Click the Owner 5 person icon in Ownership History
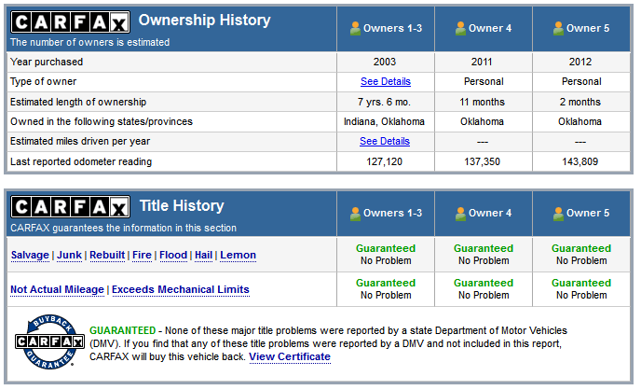641x390 pixels. coord(558,28)
